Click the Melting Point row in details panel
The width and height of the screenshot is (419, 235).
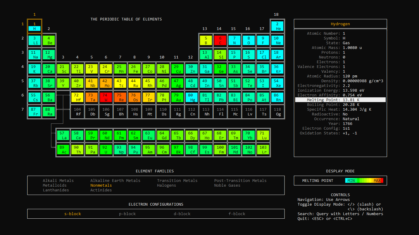pos(340,100)
